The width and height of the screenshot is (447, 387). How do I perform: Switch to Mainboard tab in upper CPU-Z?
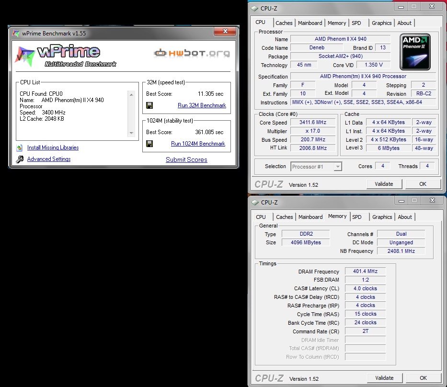click(310, 23)
